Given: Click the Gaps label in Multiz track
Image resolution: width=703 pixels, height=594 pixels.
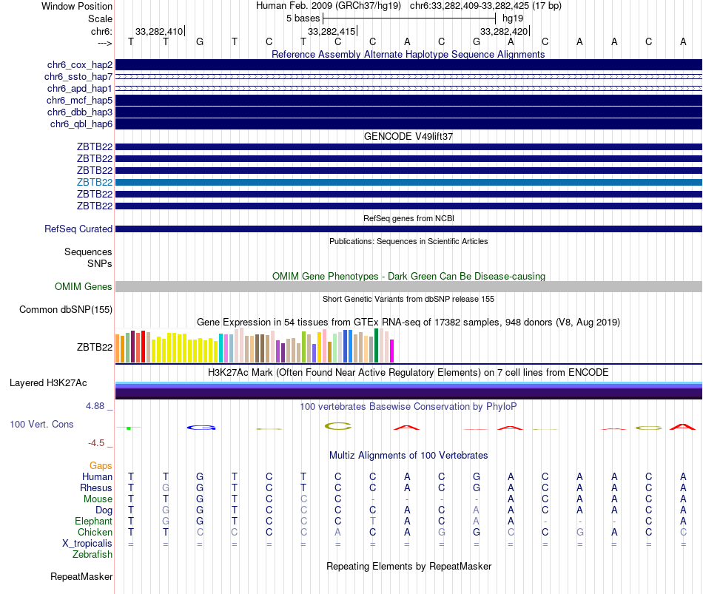Looking at the screenshot, I should pos(101,466).
